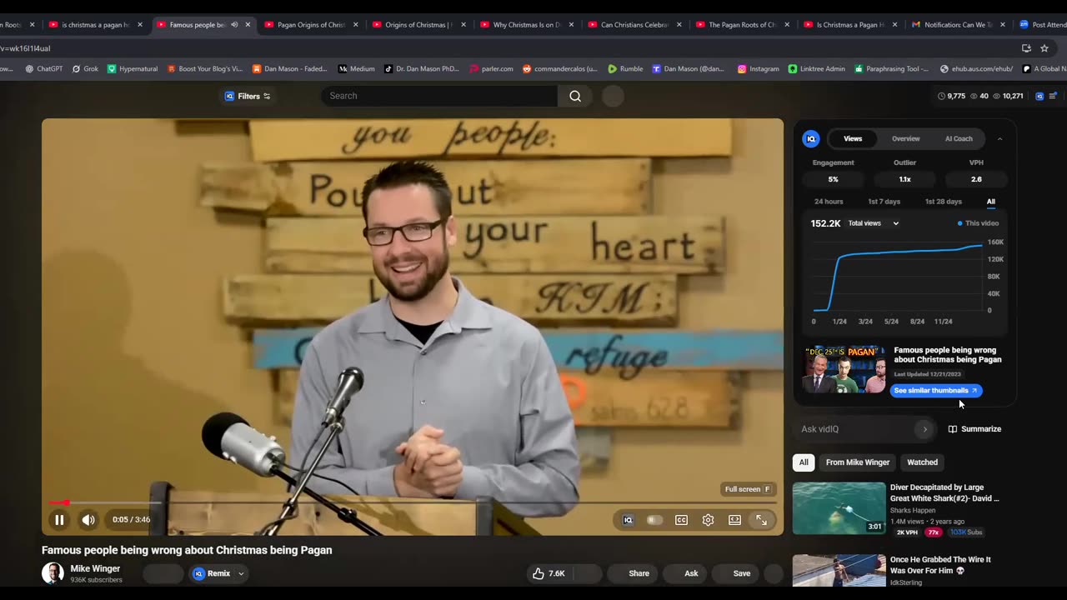
Task: Open Linktree Admin bookmark
Action: pos(816,69)
